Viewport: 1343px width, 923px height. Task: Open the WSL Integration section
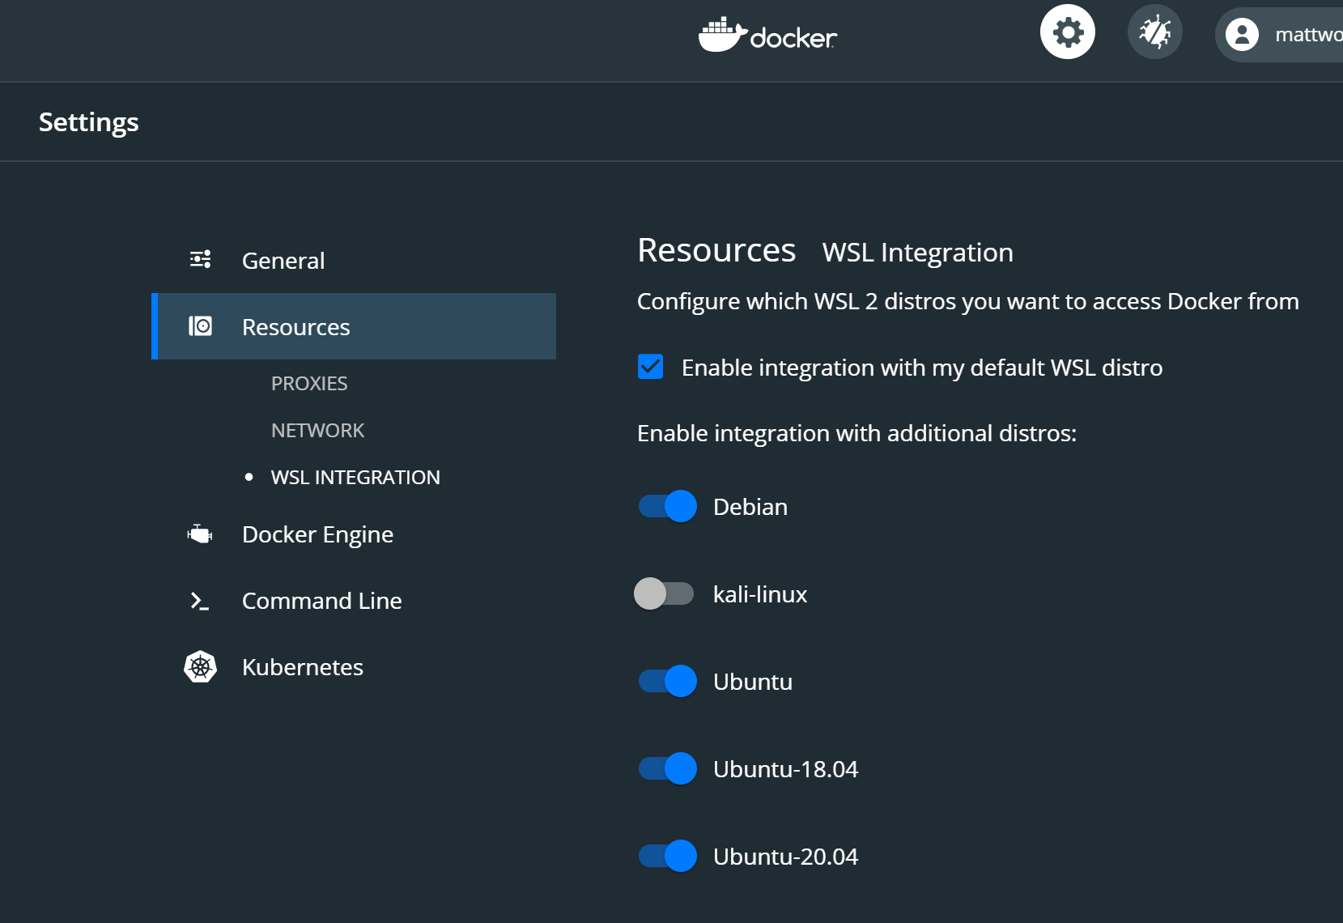pos(355,477)
